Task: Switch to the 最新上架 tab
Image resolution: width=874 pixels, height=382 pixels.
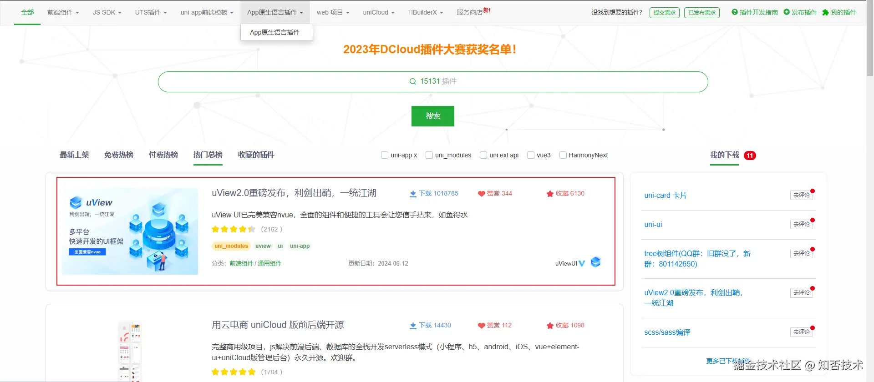Action: point(74,155)
